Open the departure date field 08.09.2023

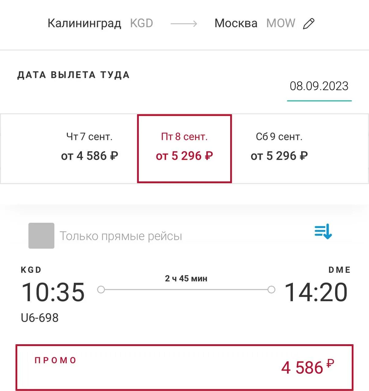coord(319,86)
